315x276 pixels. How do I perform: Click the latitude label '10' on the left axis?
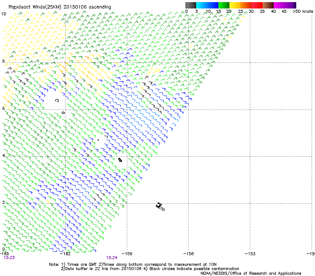click(x=3, y=14)
